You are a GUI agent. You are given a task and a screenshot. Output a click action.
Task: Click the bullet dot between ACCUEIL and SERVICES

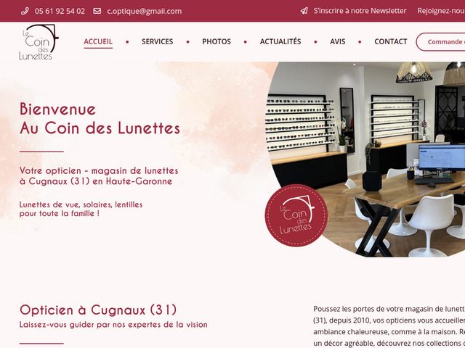pyautogui.click(x=127, y=42)
